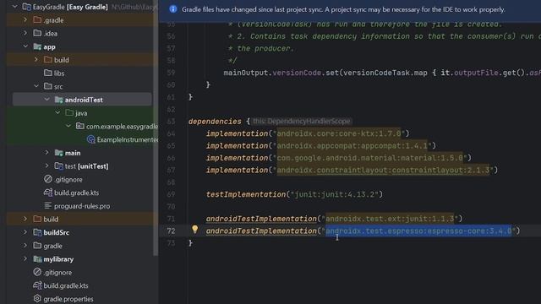Image resolution: width=541 pixels, height=304 pixels.
Task: Click the Gradle files have changed banner text
Action: pyautogui.click(x=343, y=9)
